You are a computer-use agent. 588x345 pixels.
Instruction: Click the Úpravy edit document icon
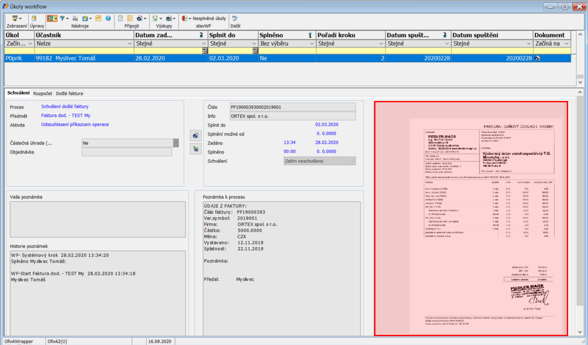[x=34, y=18]
